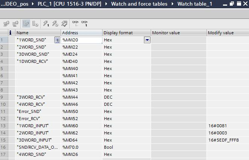
Task: Click the Monitor once and now icon
Action: (85, 23)
